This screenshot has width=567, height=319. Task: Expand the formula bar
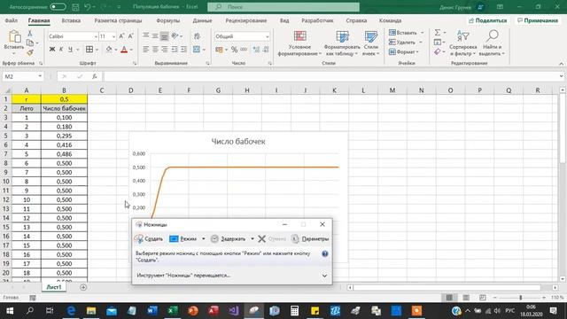tap(561, 76)
